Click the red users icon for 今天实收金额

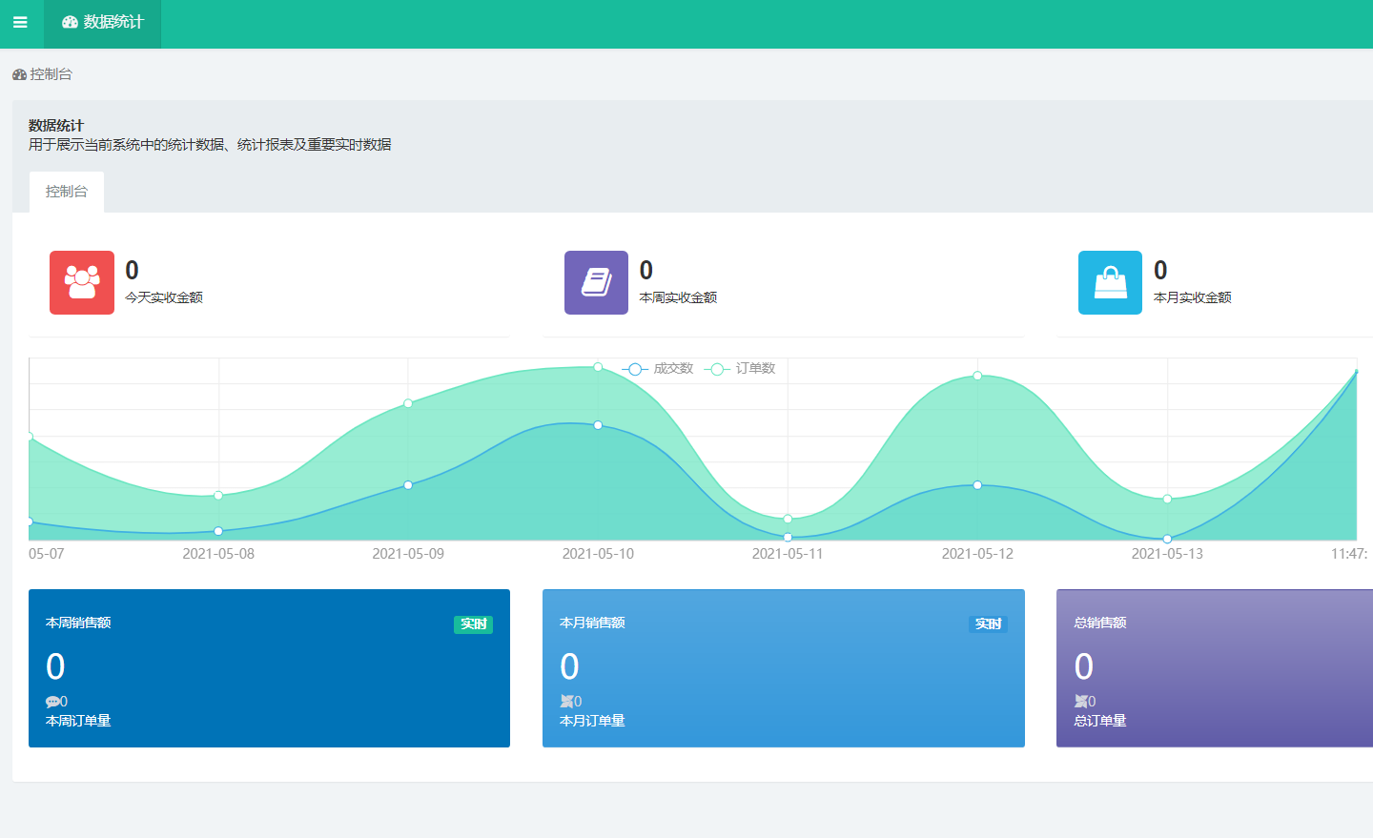tap(82, 282)
